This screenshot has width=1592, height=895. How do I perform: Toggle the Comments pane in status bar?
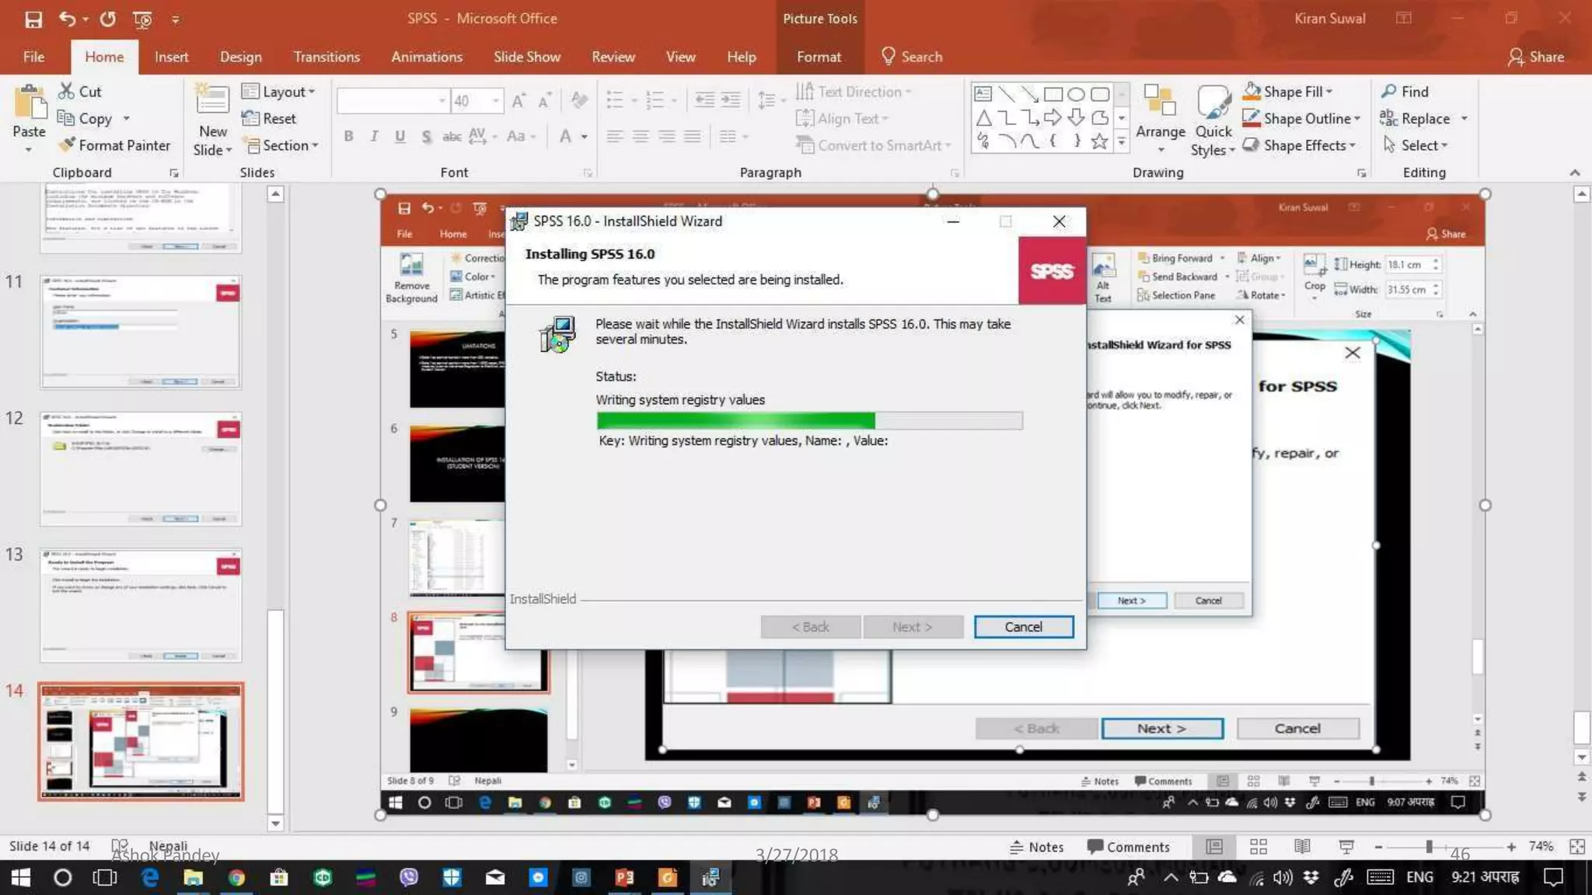pyautogui.click(x=1128, y=847)
